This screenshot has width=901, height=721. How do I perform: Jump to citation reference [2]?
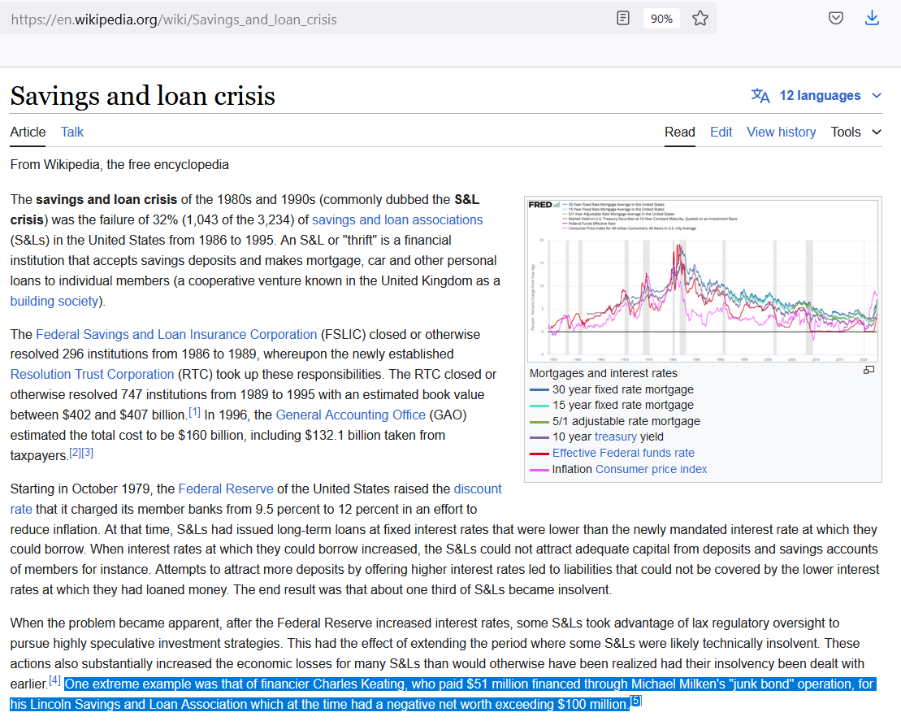coord(75,453)
